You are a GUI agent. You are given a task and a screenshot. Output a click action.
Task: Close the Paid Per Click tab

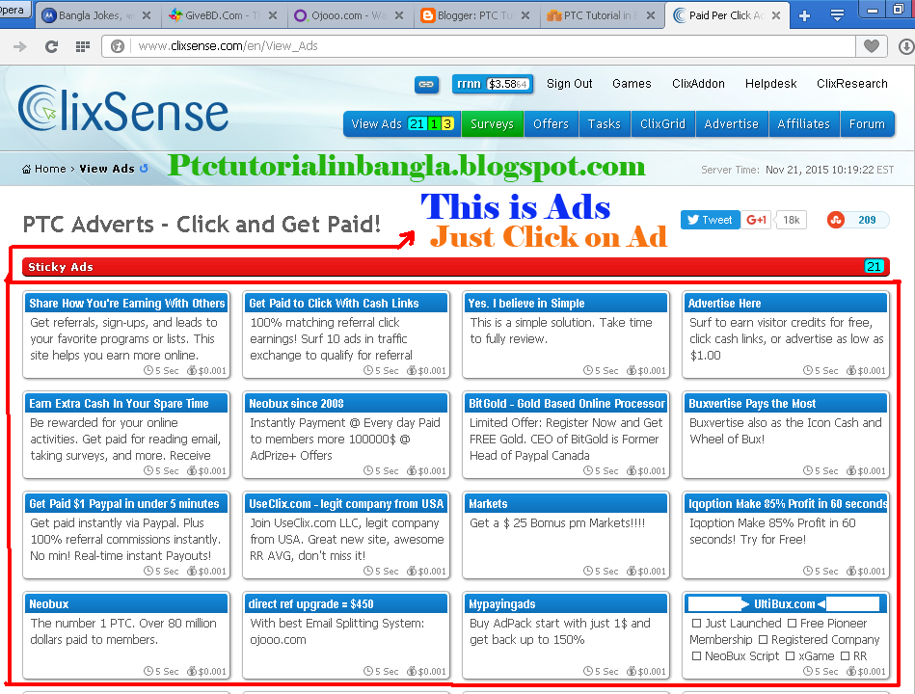click(x=776, y=15)
